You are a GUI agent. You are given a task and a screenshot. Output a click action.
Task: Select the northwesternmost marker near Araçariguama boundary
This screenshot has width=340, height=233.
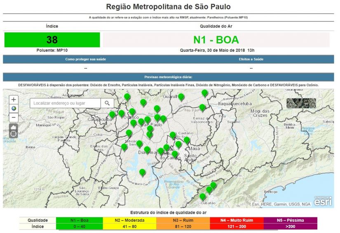(x=127, y=97)
